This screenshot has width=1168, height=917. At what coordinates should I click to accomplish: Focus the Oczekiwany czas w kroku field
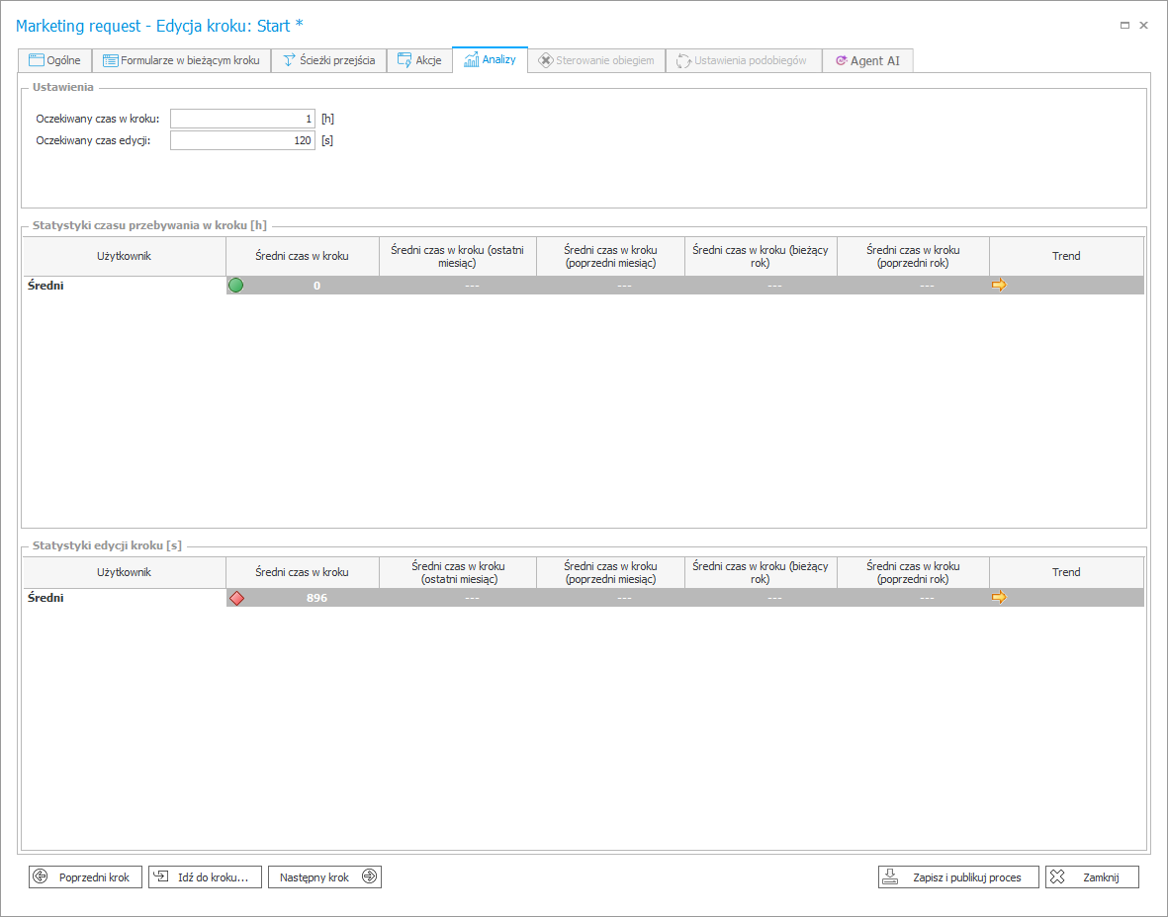click(242, 119)
